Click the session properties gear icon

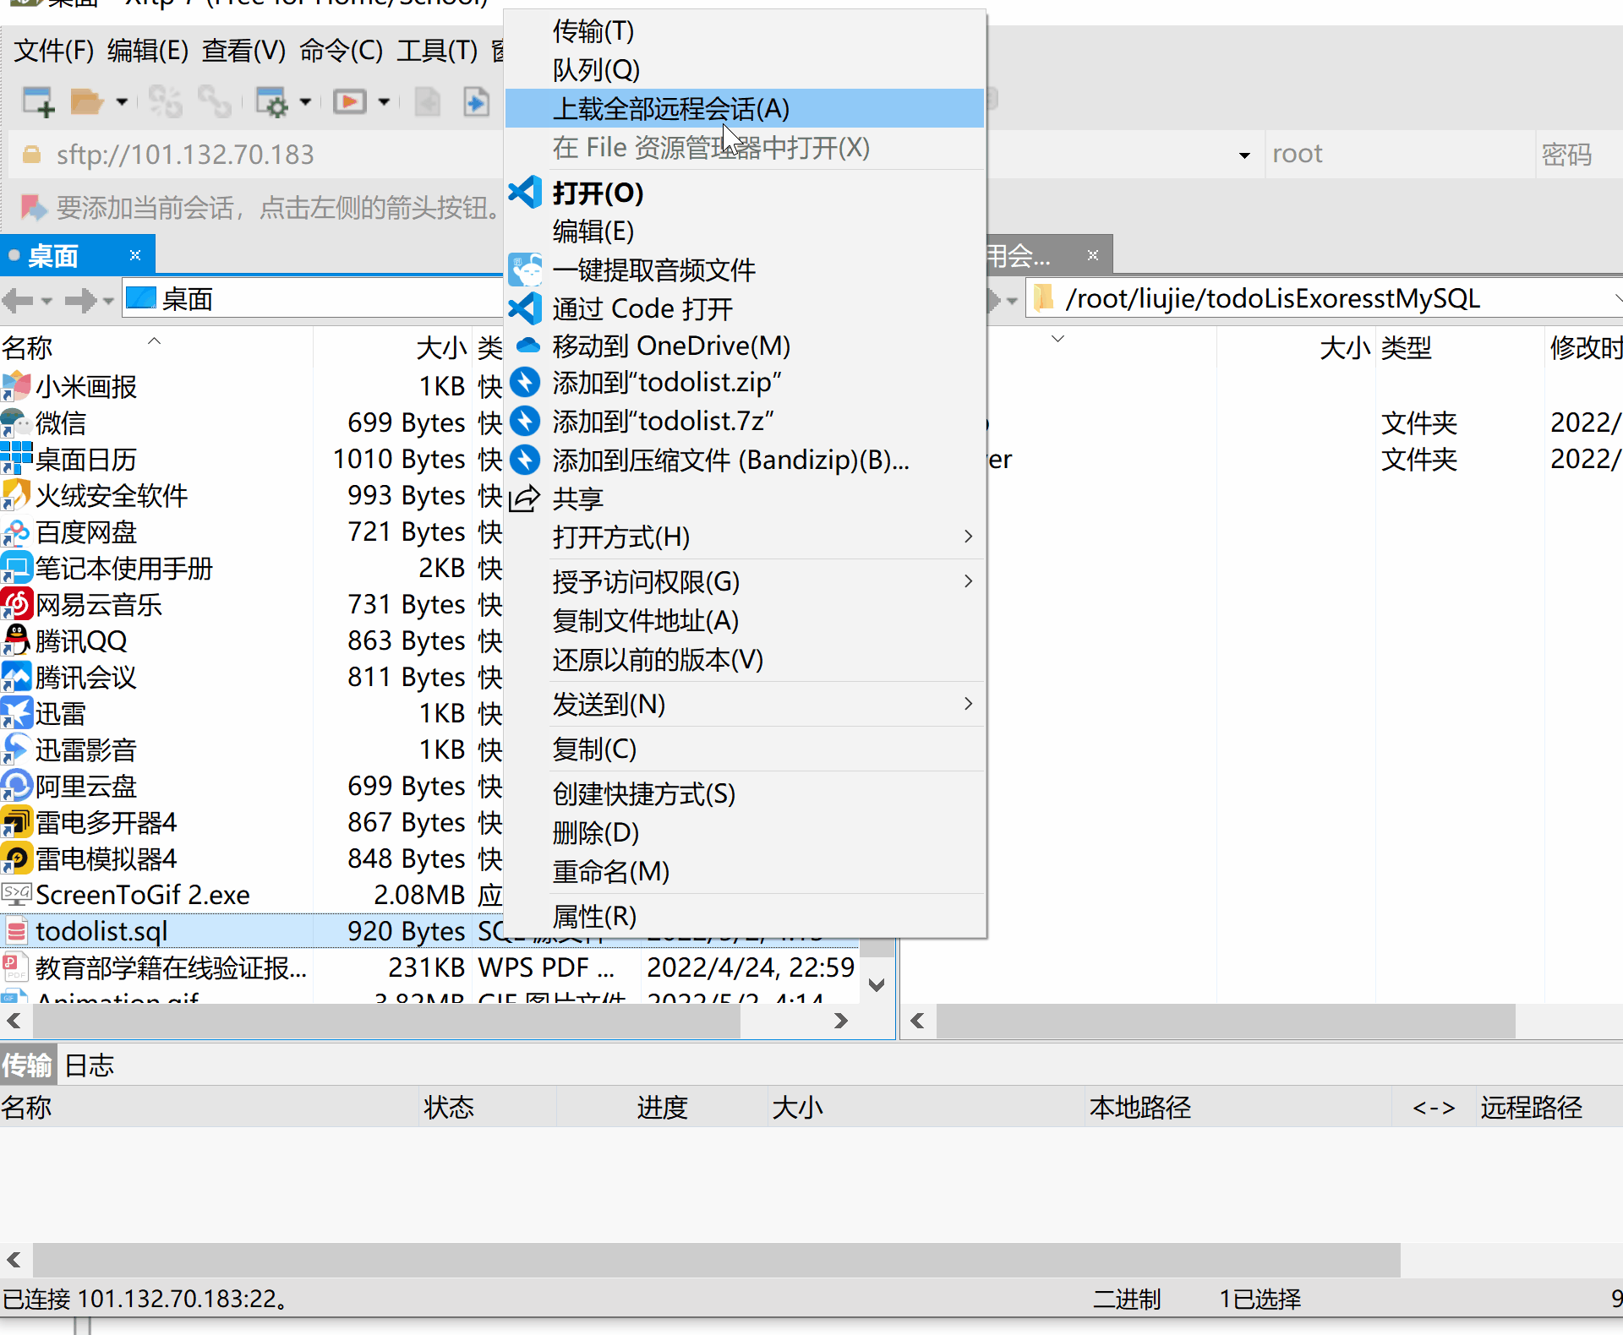272,102
